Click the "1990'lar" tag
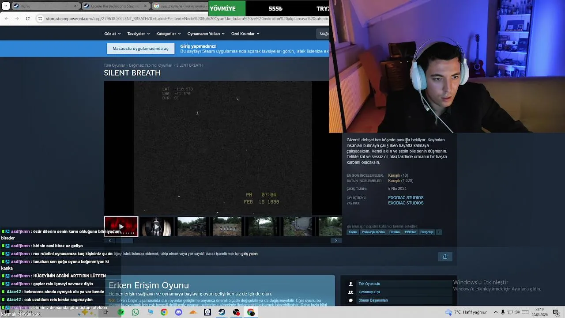565x318 pixels. (x=410, y=232)
